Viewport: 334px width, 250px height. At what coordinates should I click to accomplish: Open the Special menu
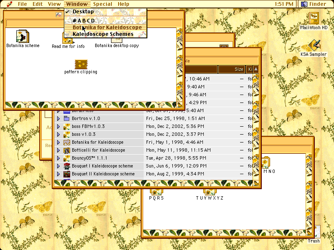pos(102,4)
